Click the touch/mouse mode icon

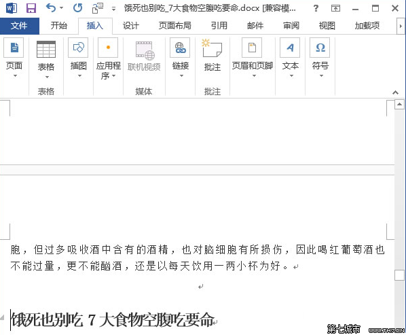pos(98,8)
